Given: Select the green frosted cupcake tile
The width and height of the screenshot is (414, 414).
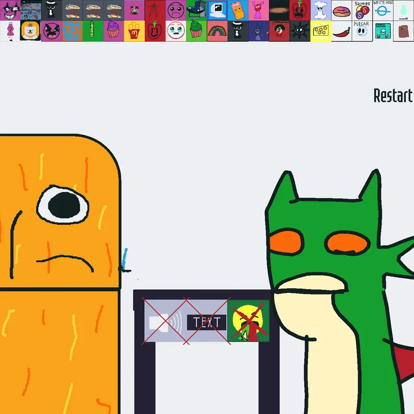Looking at the screenshot, I should click(x=197, y=31).
